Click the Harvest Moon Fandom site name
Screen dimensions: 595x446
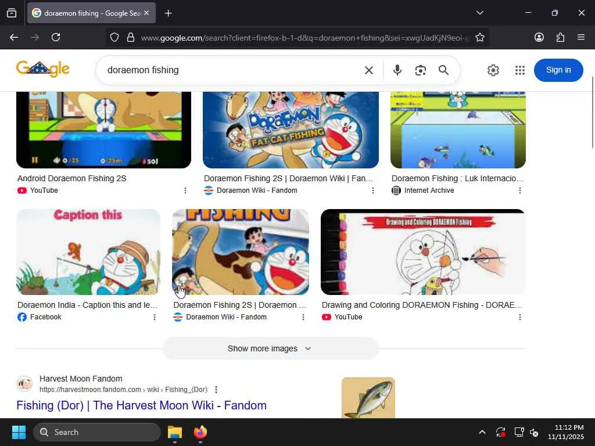(x=81, y=379)
